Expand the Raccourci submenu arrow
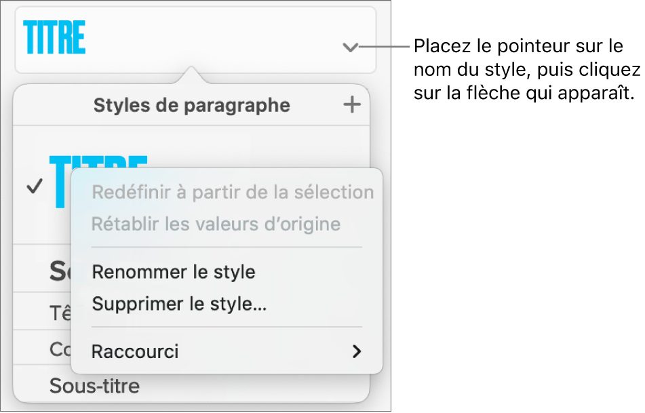Image resolution: width=645 pixels, height=413 pixels. pyautogui.click(x=357, y=352)
